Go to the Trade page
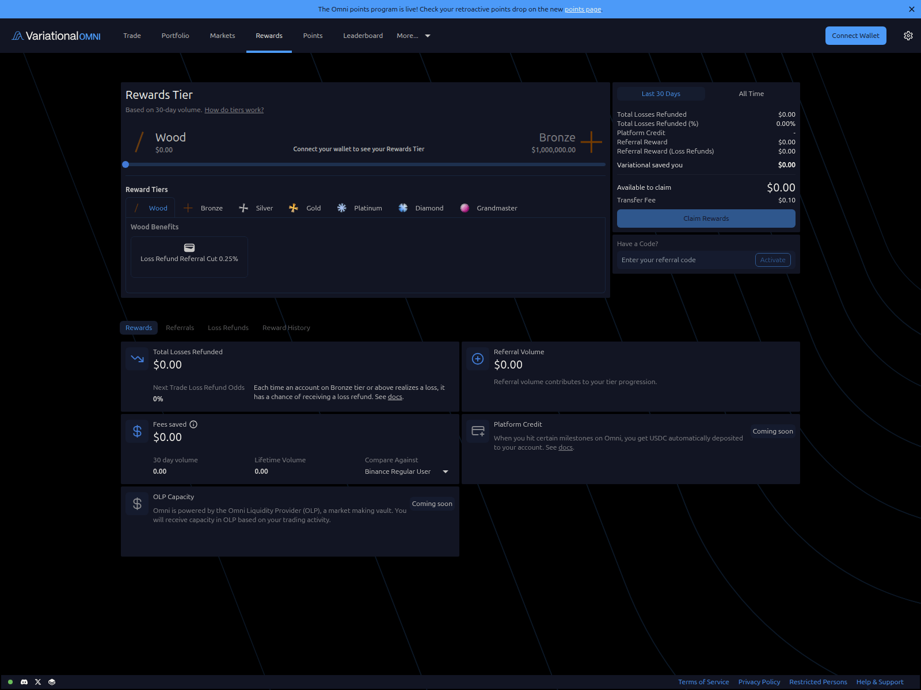The height and width of the screenshot is (690, 921). tap(132, 36)
